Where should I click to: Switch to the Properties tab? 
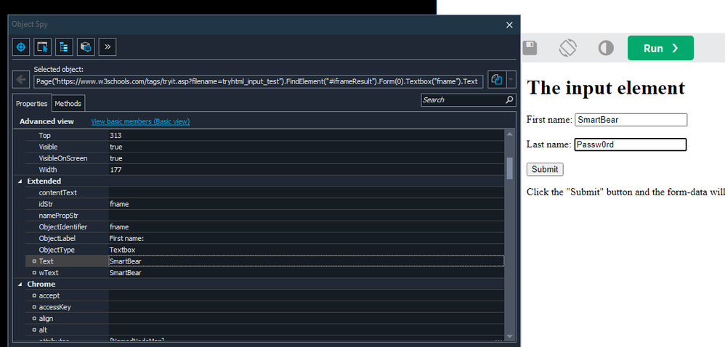point(31,104)
